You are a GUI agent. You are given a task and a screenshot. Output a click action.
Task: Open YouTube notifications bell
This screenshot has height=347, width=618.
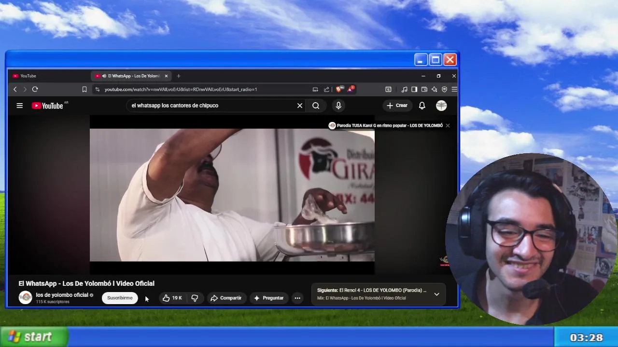point(422,106)
